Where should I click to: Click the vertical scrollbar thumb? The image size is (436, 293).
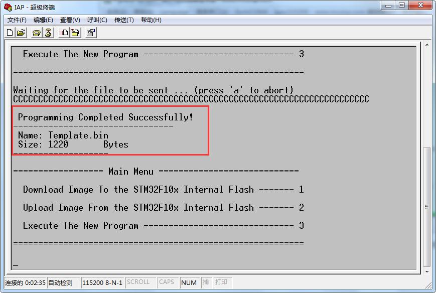427,206
